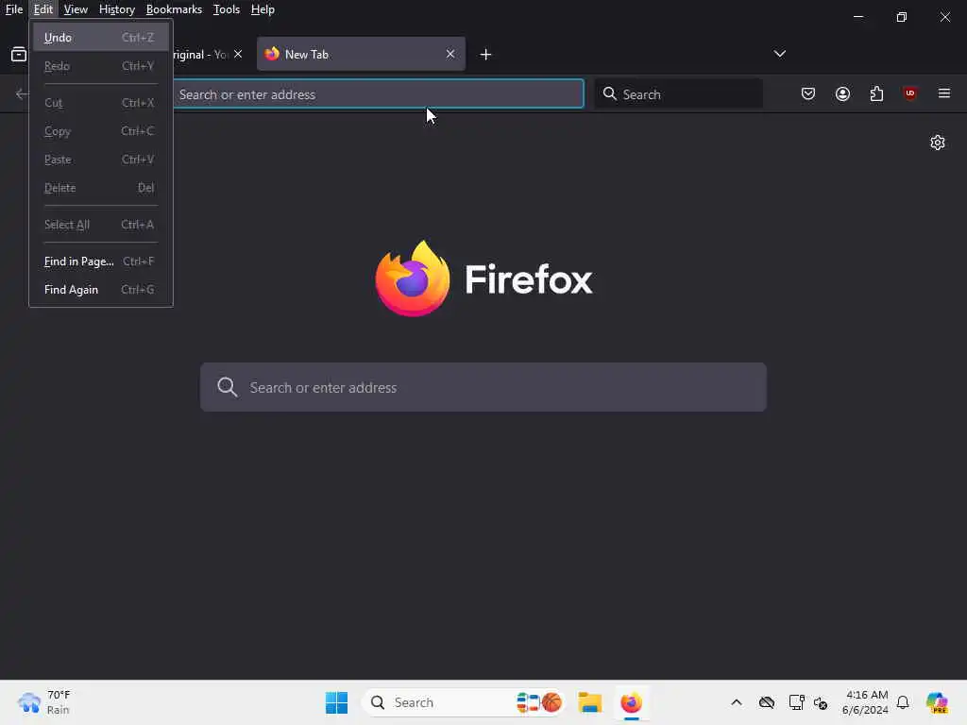The width and height of the screenshot is (967, 725).
Task: Choose Copy in the Edit menu
Action: 100,131
